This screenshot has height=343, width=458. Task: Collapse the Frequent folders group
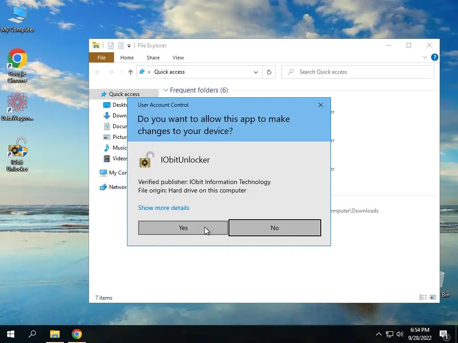(165, 90)
